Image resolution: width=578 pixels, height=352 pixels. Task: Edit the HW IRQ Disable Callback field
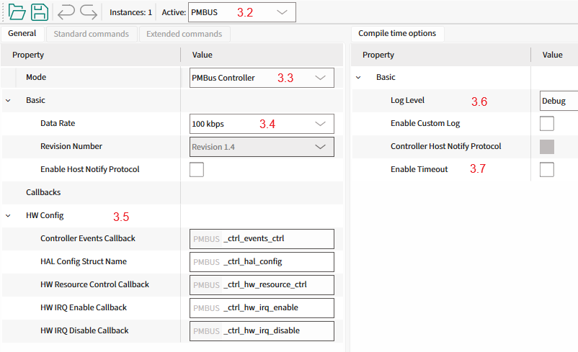click(x=262, y=331)
